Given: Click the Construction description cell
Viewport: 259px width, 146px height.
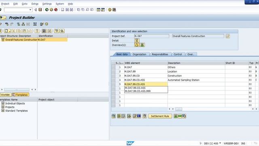Looking at the screenshot, I should 196,76.
